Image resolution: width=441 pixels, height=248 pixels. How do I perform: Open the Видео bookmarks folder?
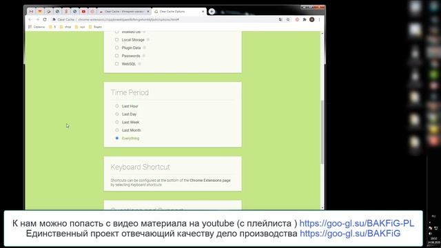95,27
